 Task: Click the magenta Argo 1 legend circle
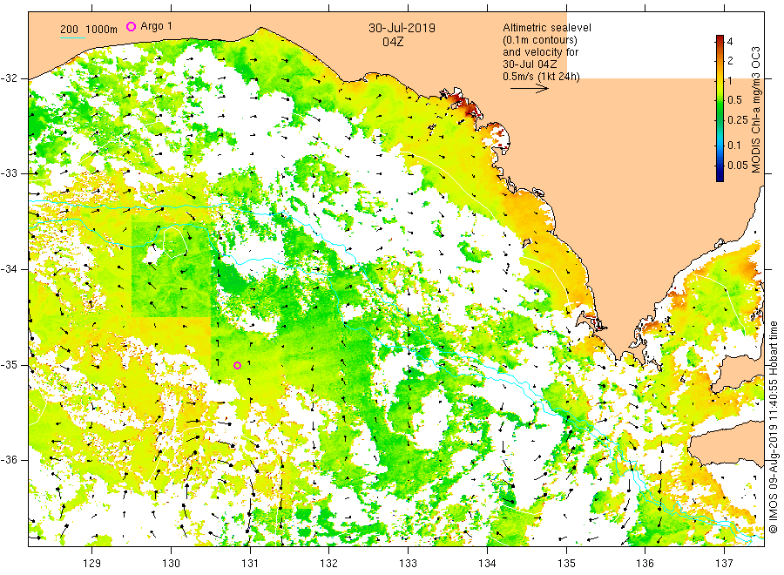[x=131, y=26]
